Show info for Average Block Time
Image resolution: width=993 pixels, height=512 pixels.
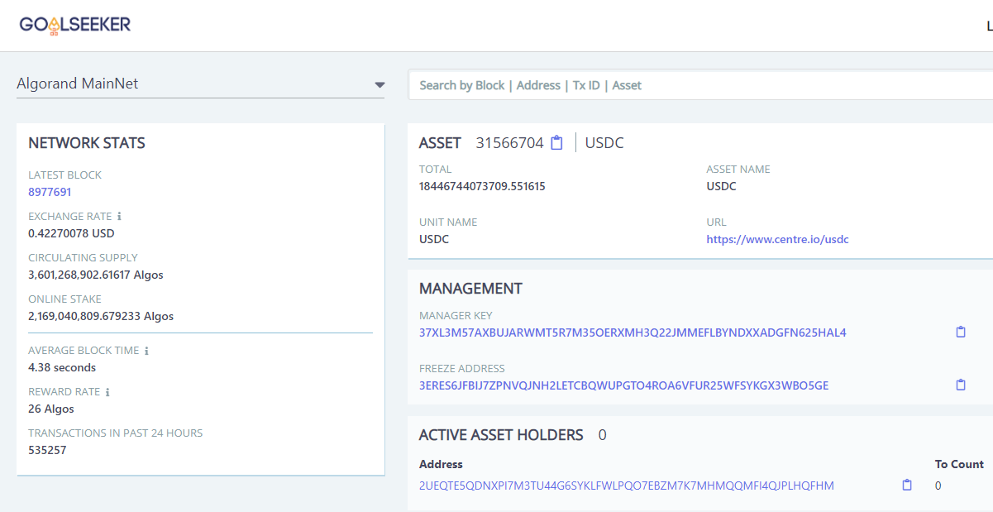tap(147, 351)
